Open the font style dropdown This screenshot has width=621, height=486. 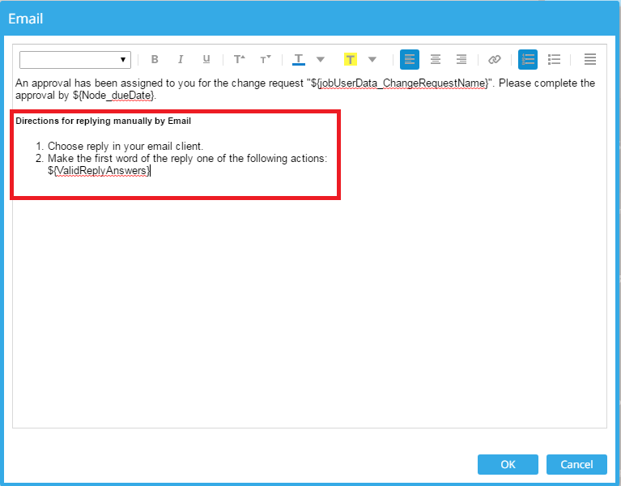(x=75, y=59)
